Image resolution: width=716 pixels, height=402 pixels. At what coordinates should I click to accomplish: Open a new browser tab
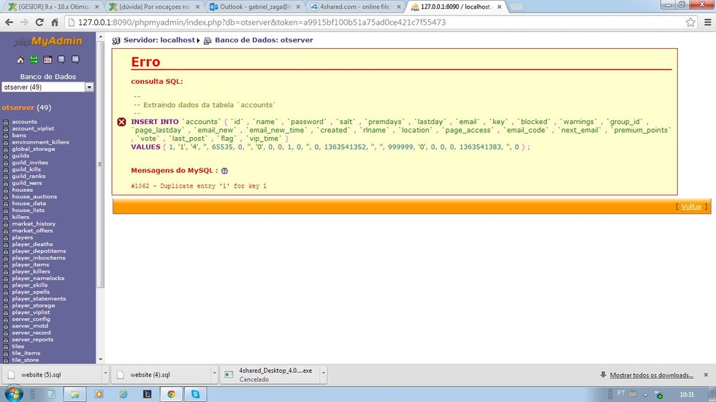517,7
